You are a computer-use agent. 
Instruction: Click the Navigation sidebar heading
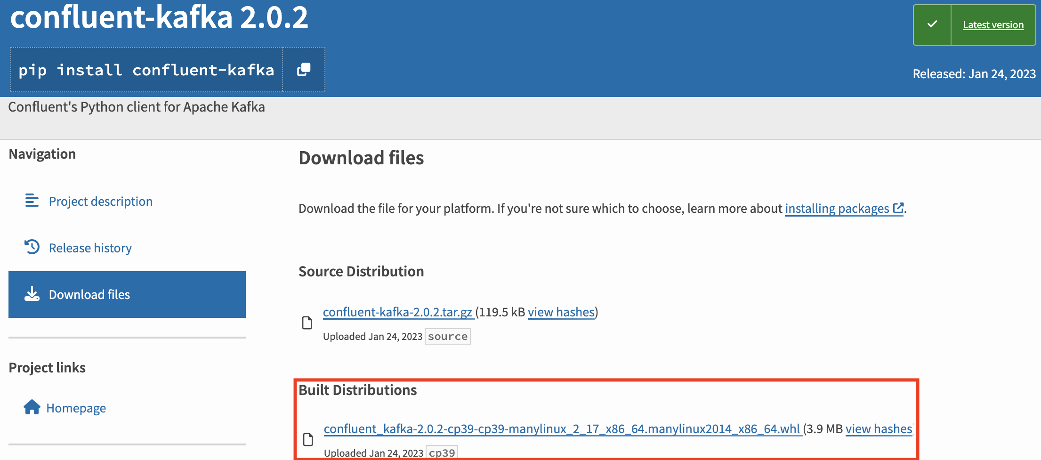tap(42, 154)
